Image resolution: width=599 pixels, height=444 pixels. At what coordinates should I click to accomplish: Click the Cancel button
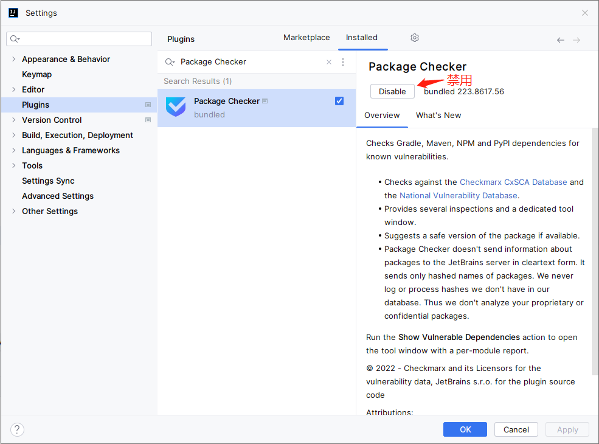coord(516,429)
